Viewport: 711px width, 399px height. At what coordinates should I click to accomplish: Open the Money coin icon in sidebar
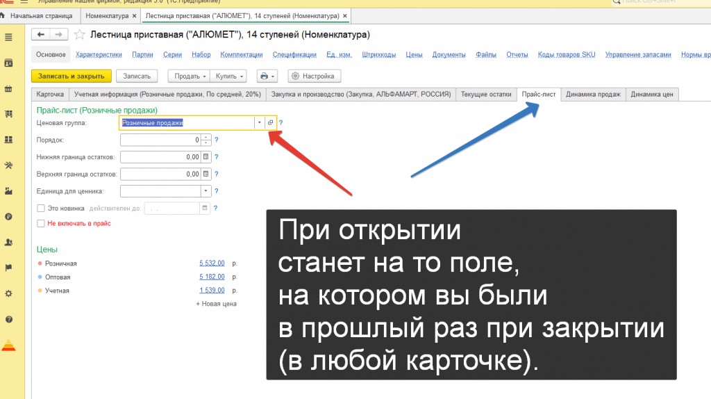click(x=8, y=216)
